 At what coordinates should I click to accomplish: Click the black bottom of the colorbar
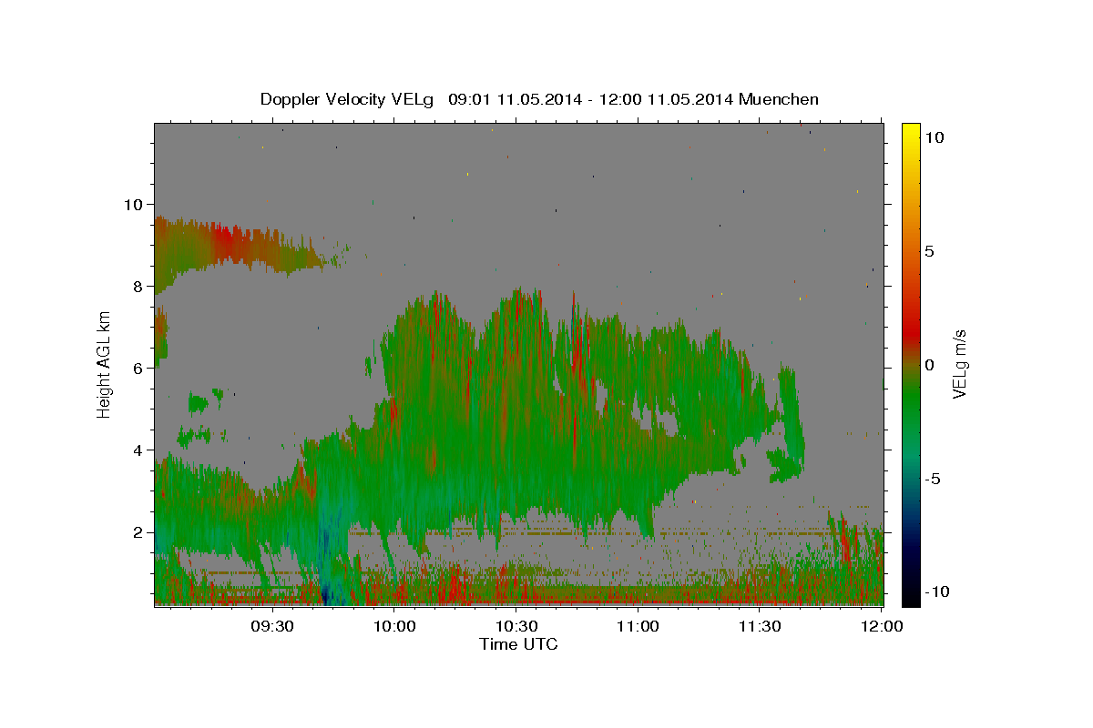click(910, 596)
